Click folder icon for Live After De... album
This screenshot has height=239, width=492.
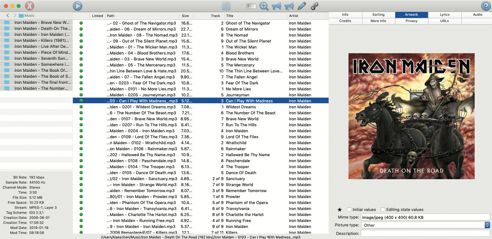tap(7, 47)
